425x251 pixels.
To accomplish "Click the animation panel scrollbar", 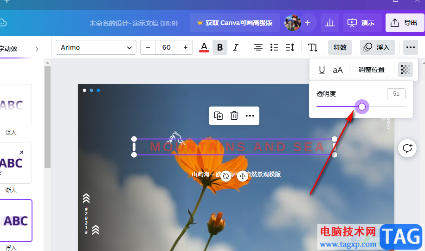I will (x=47, y=117).
